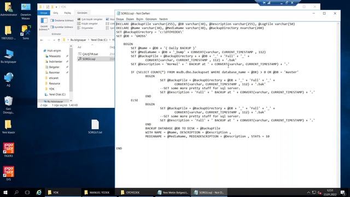
Task: Switch to MANUEL YEDEK taskbar window
Action: 99,192
